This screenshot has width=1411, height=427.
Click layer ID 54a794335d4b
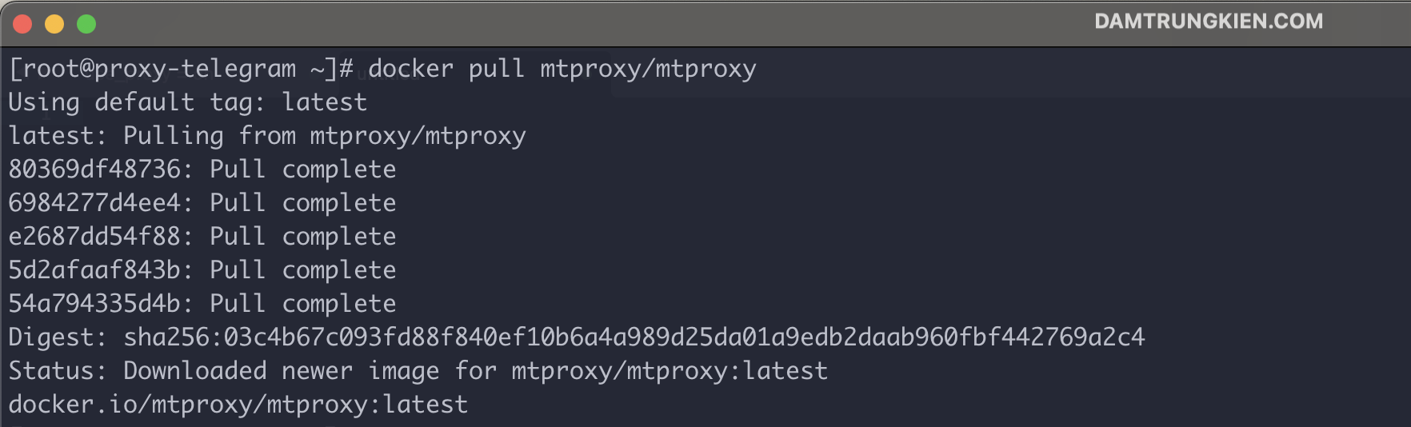click(x=94, y=304)
